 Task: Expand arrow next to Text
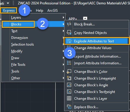coord(64,31)
